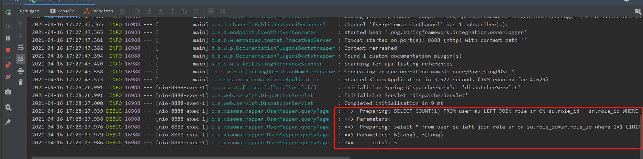Open Evaluate Expression calculator icon

211,11
